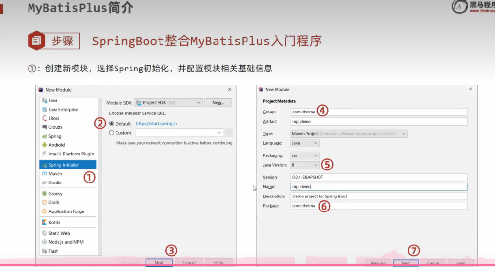Open the start.spring.io link
495x267 pixels.
pos(156,124)
